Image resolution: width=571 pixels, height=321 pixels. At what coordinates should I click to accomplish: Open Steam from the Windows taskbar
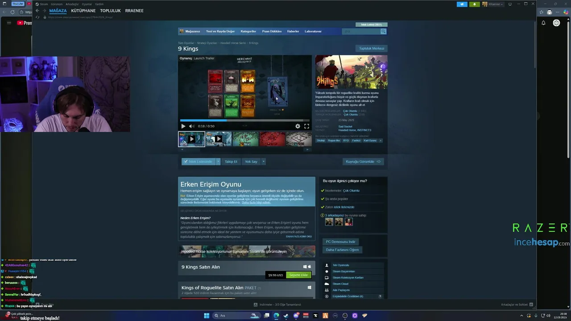pyautogui.click(x=285, y=316)
